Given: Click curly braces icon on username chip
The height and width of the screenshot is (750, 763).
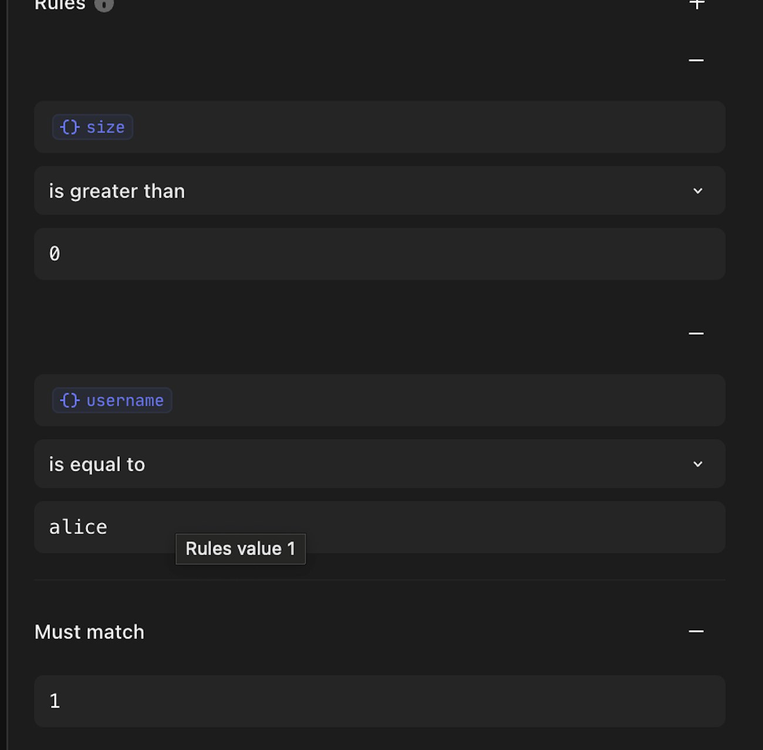Looking at the screenshot, I should pos(69,400).
